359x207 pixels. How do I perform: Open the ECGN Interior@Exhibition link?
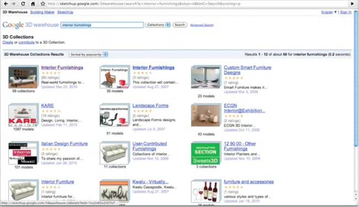(x=244, y=108)
